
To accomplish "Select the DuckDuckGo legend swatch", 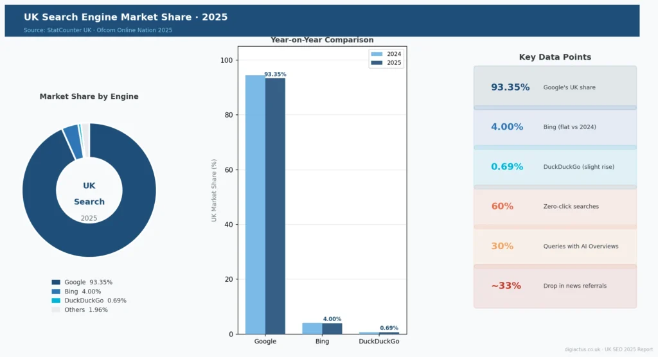I will click(56, 300).
